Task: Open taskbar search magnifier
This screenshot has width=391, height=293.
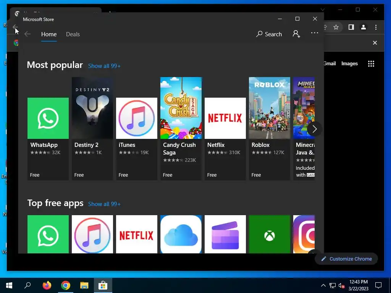Action: coord(27,285)
